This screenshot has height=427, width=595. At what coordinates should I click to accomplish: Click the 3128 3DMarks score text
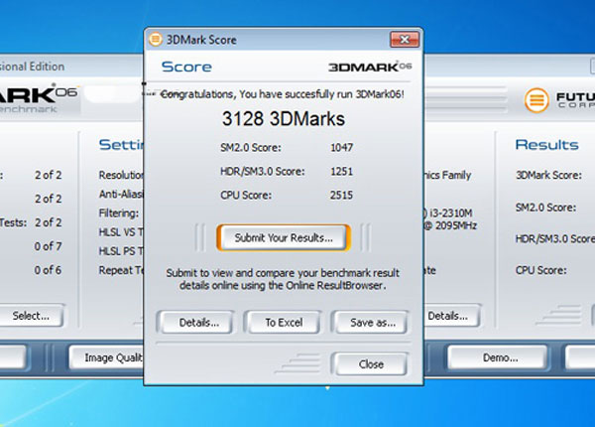(x=284, y=119)
